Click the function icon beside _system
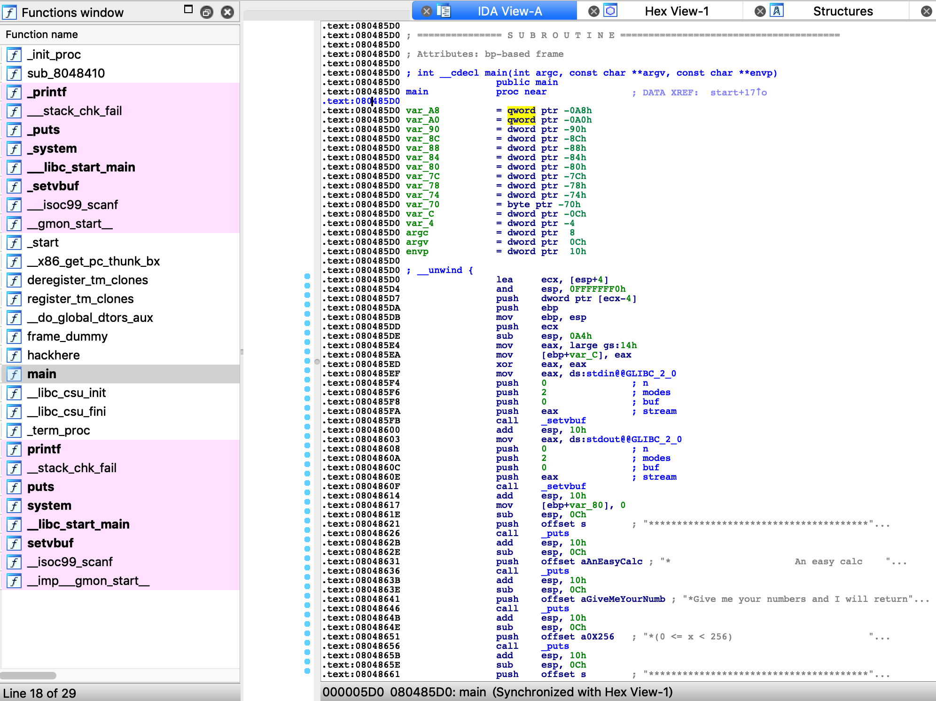The width and height of the screenshot is (936, 701). [x=14, y=149]
